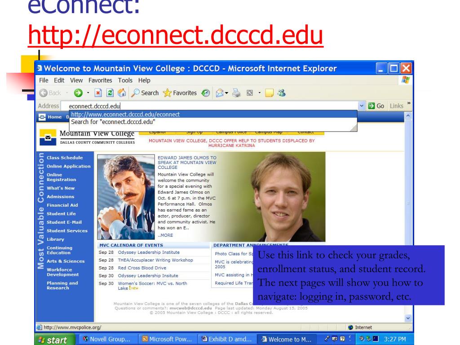Click in the Address bar field
The image size is (460, 345).
click(x=210, y=106)
